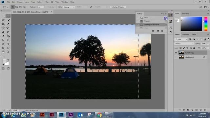Screen dimensions: 210x118
Task: Switch to the Channels tab
Action: [186, 34]
